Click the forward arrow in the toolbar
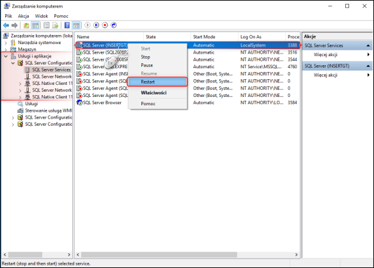 tap(15, 26)
